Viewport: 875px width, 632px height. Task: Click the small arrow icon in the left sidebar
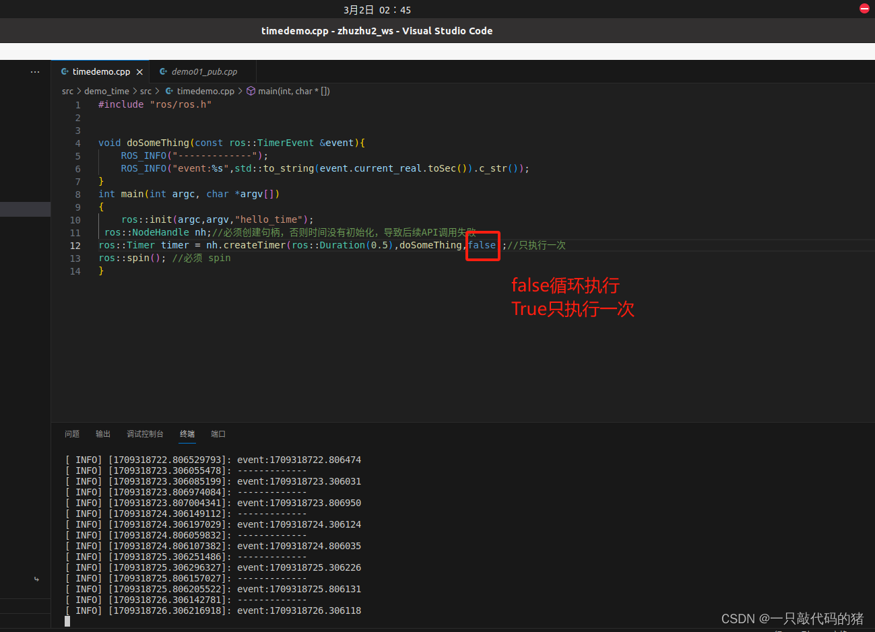tap(36, 579)
